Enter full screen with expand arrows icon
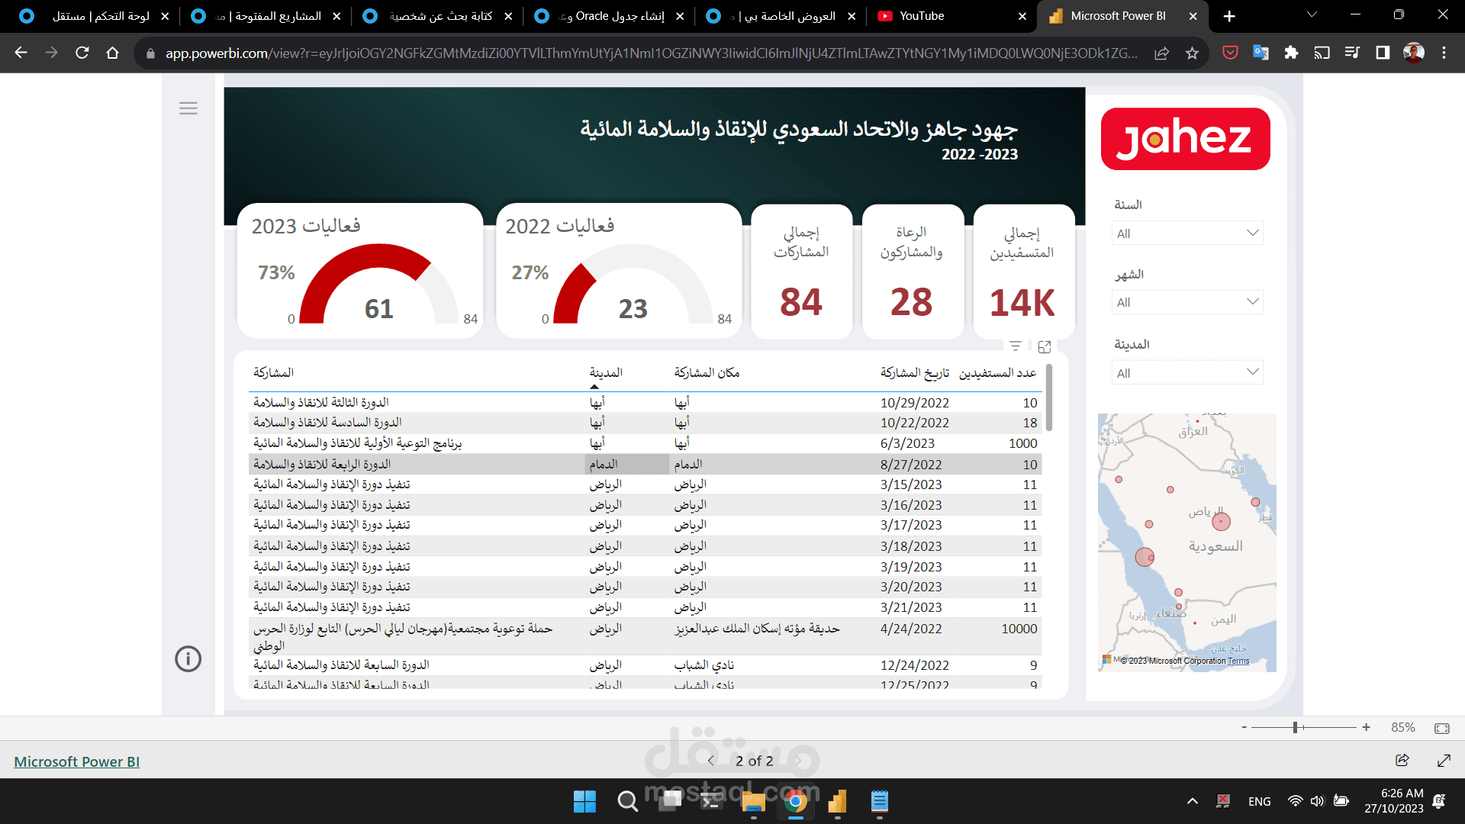 click(1444, 760)
